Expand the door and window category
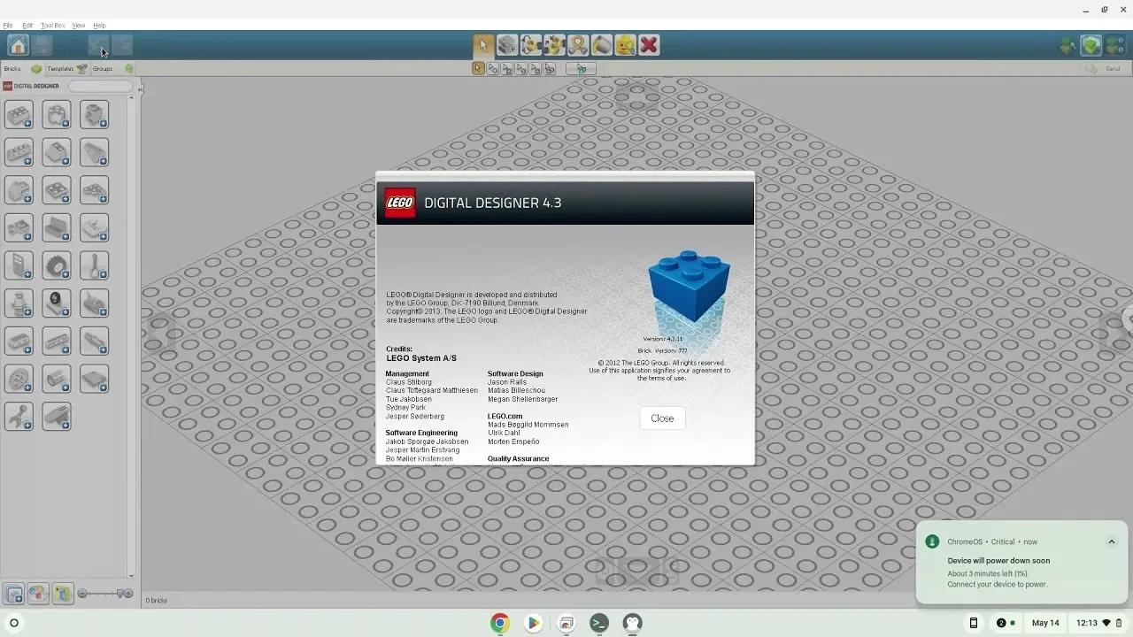The height and width of the screenshot is (637, 1133). coord(19,265)
